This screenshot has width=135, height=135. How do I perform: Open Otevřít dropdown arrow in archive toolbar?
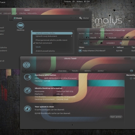[99, 38]
